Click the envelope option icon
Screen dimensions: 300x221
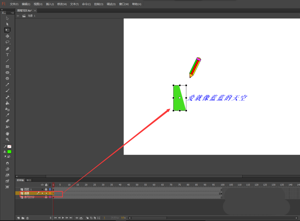pyautogui.click(x=7, y=187)
